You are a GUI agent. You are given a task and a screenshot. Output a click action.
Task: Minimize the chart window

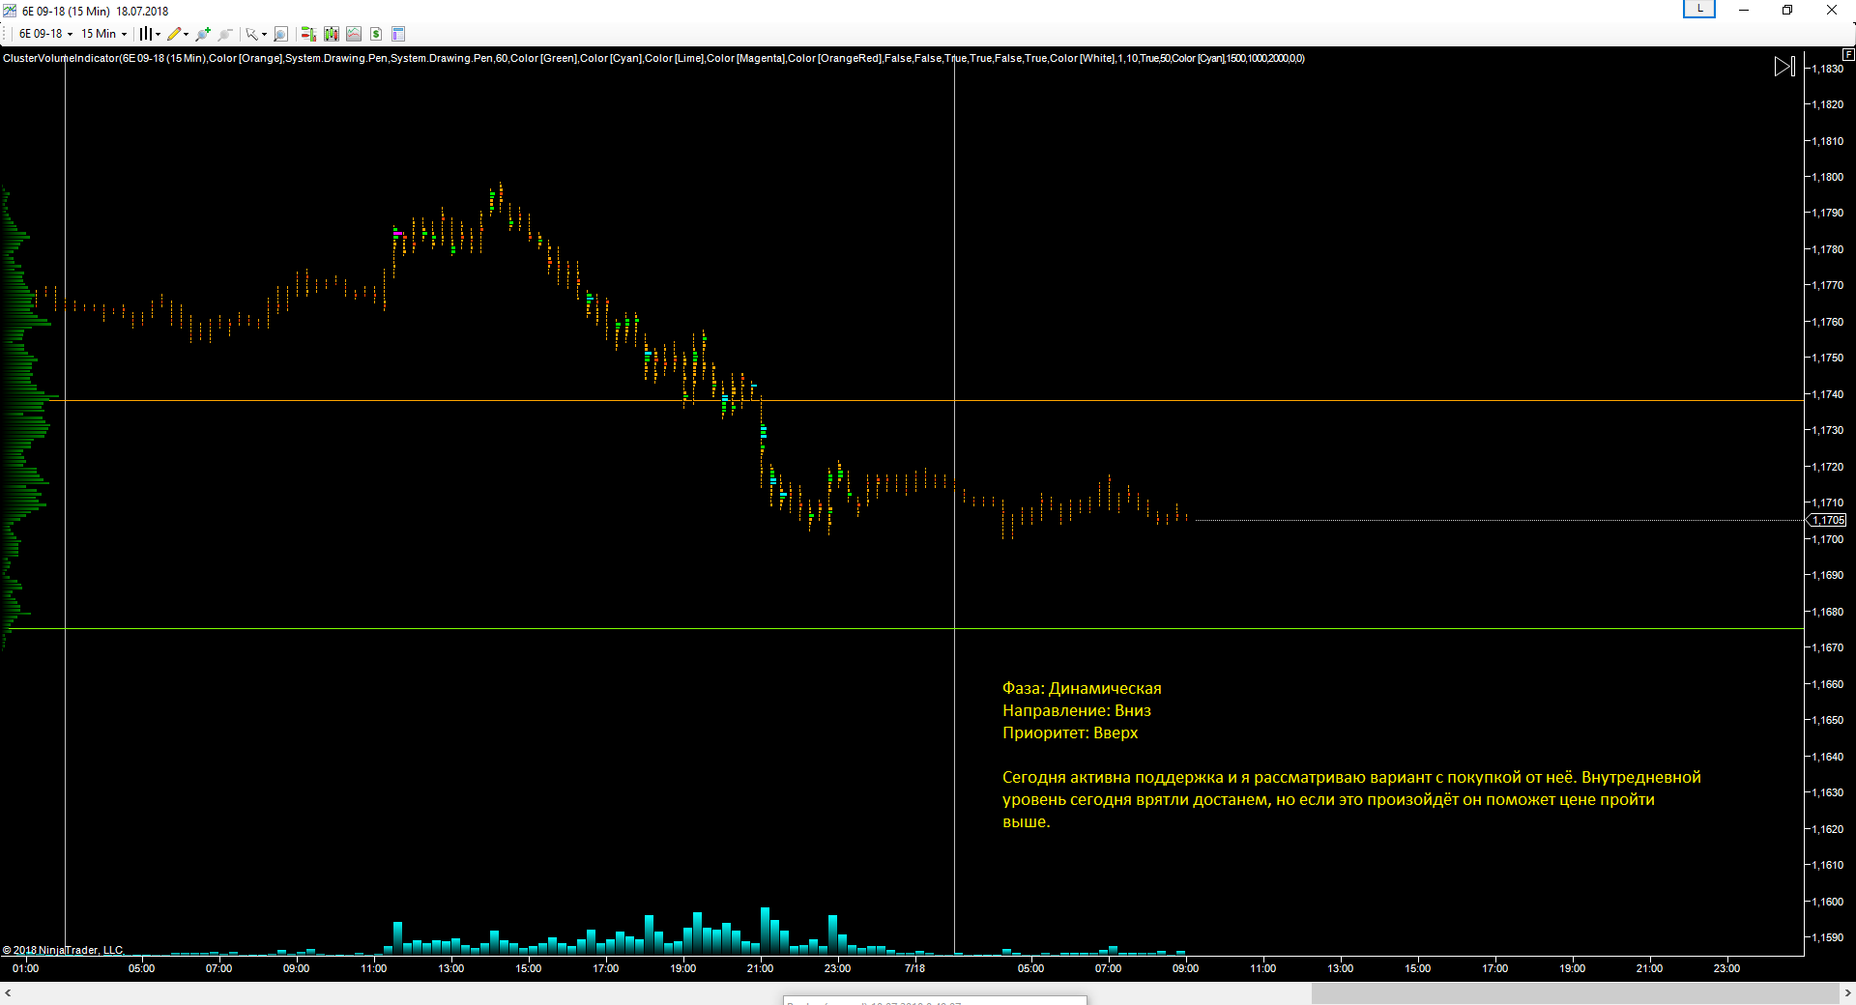(1744, 10)
